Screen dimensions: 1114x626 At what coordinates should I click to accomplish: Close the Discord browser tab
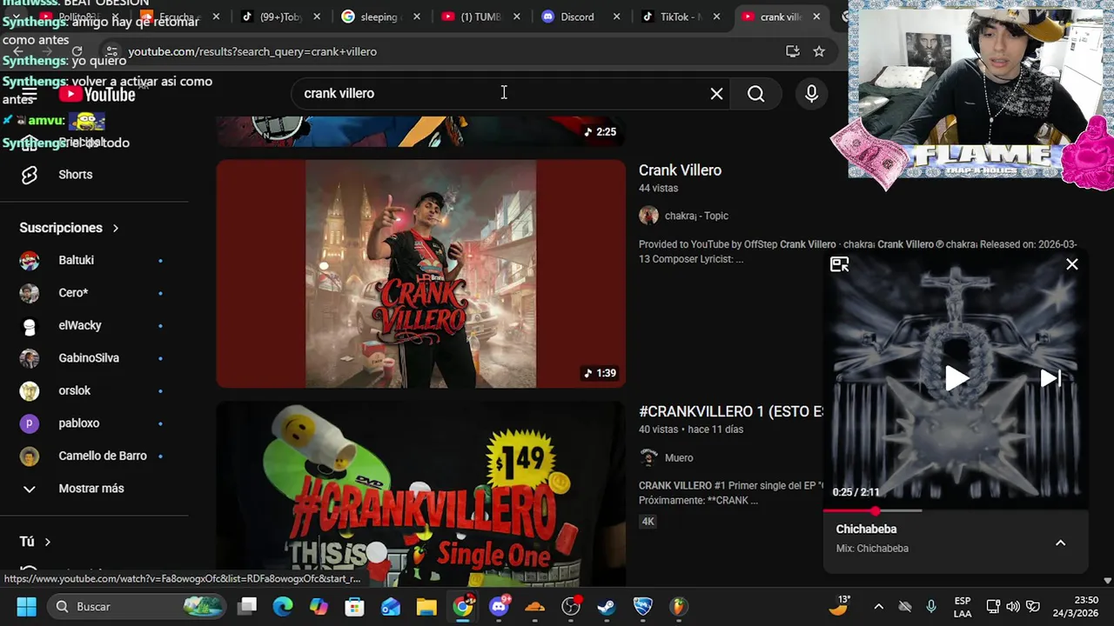point(617,17)
